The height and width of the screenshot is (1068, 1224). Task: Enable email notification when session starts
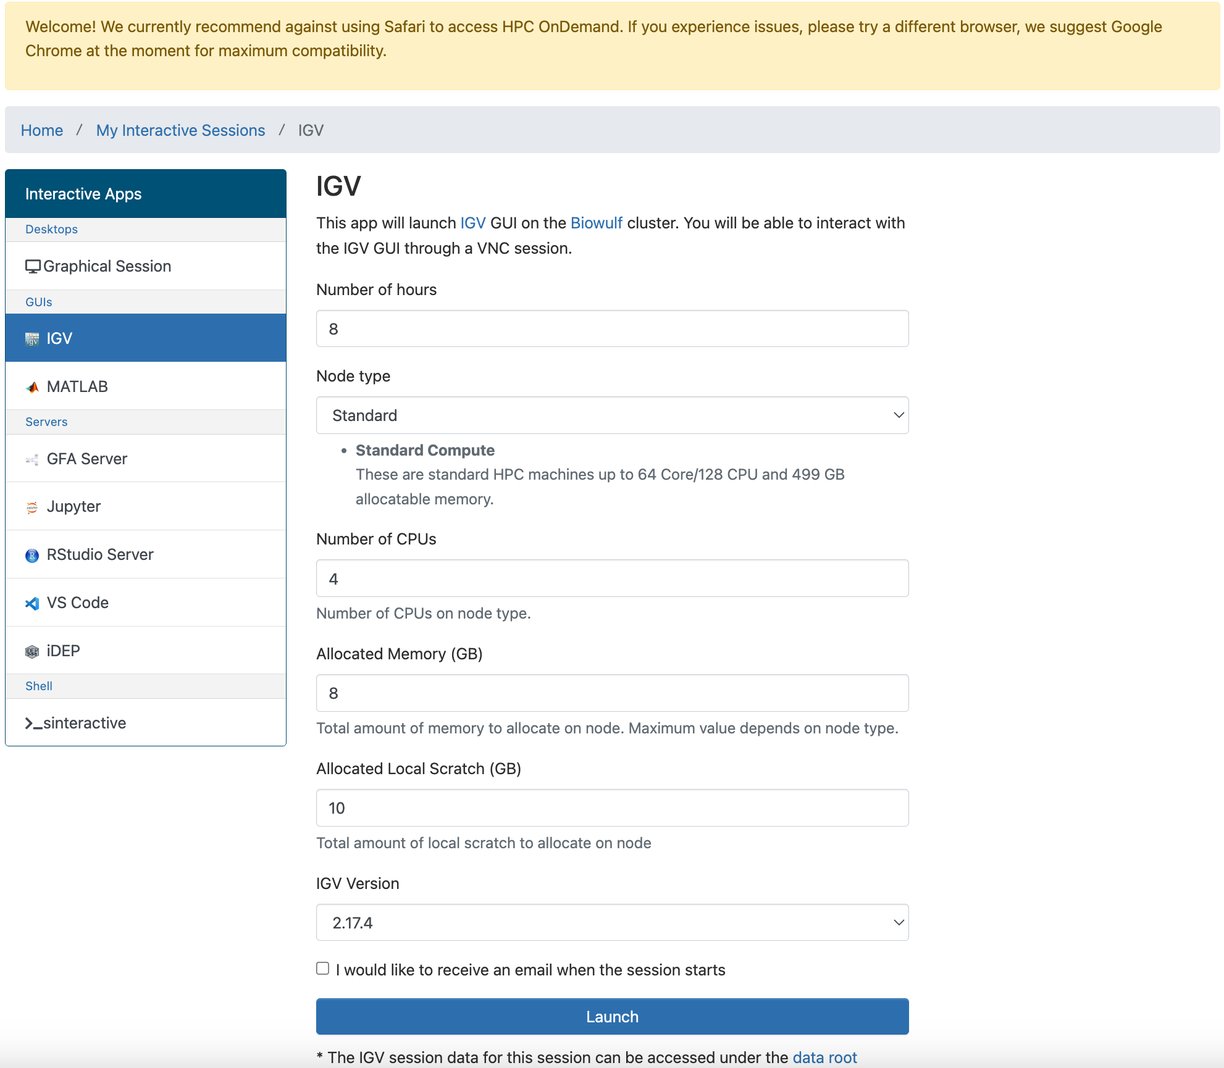point(323,969)
